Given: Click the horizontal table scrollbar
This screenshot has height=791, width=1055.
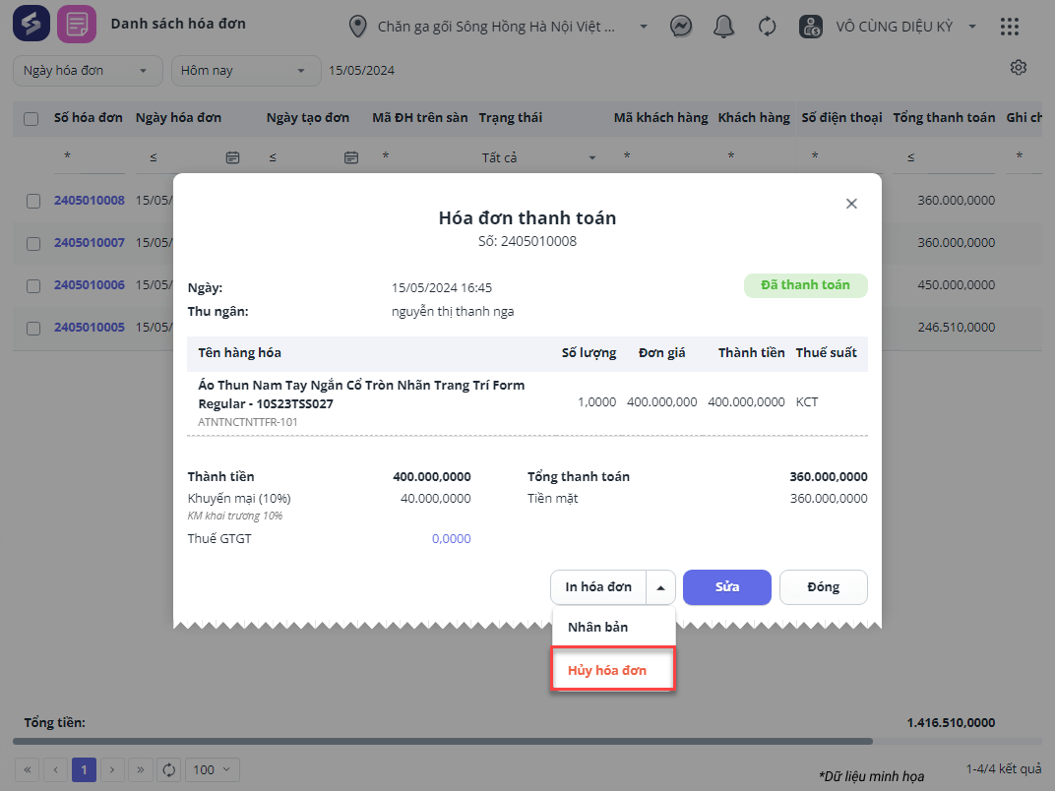Looking at the screenshot, I should [x=443, y=741].
